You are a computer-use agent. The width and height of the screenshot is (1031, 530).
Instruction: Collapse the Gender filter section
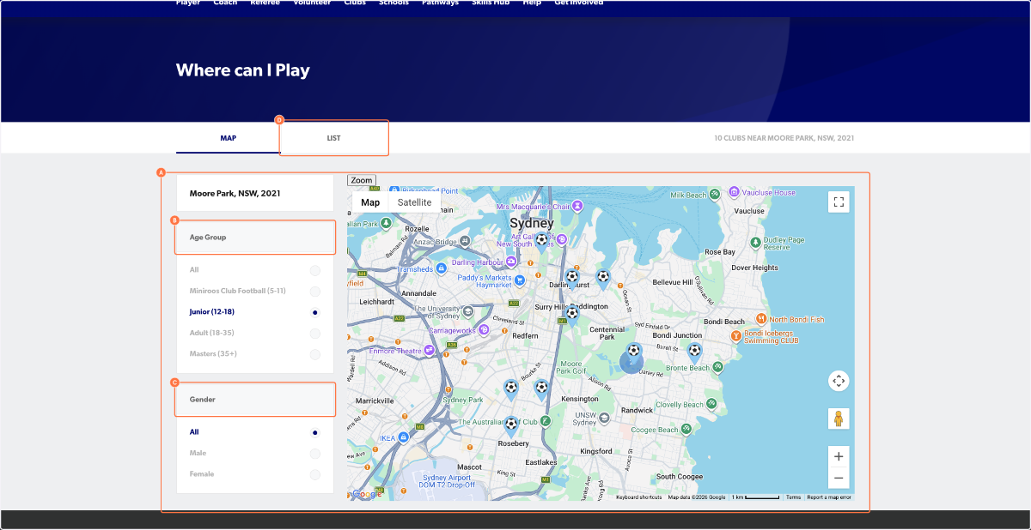[x=255, y=400]
